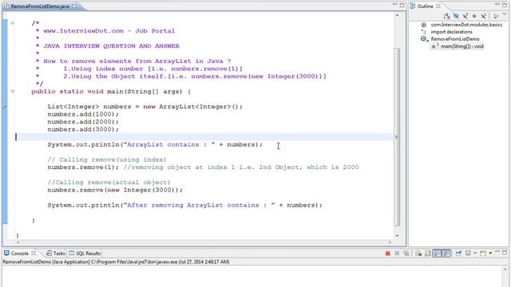Switch to the SQL Results tab

coord(85,254)
